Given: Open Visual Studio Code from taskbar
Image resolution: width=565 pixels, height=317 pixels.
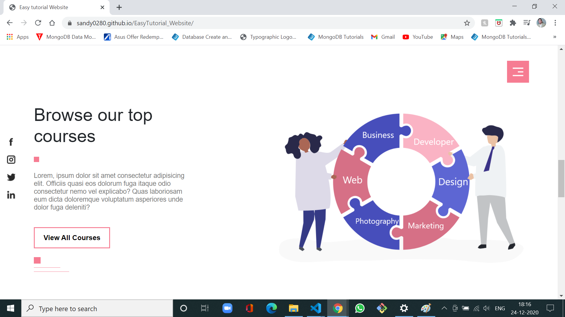Looking at the screenshot, I should pyautogui.click(x=315, y=308).
